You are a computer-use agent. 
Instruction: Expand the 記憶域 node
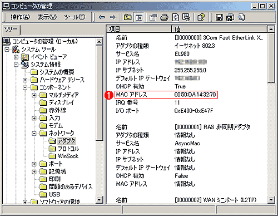click(x=34, y=171)
